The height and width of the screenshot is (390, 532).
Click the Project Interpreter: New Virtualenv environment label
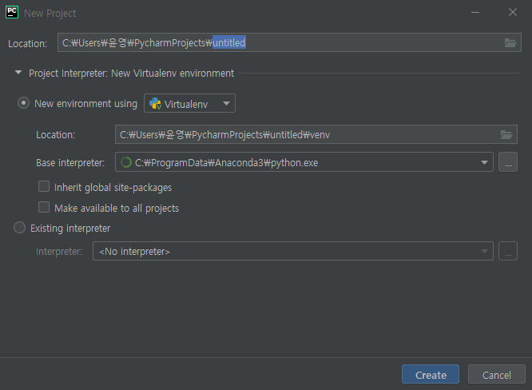131,74
